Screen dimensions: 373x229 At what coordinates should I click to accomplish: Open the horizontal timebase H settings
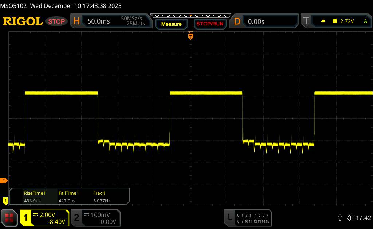[x=76, y=21]
